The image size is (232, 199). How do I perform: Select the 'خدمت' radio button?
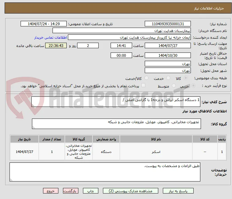(x=168, y=78)
